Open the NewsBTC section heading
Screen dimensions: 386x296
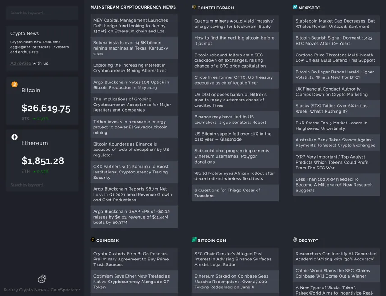[x=309, y=8]
